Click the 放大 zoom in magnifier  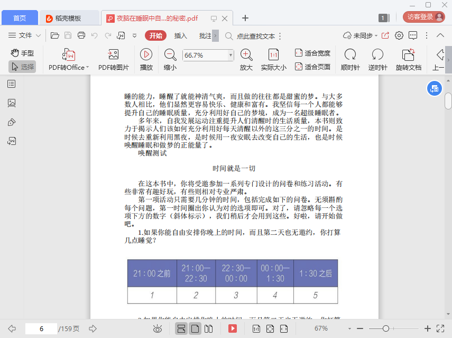pos(246,54)
